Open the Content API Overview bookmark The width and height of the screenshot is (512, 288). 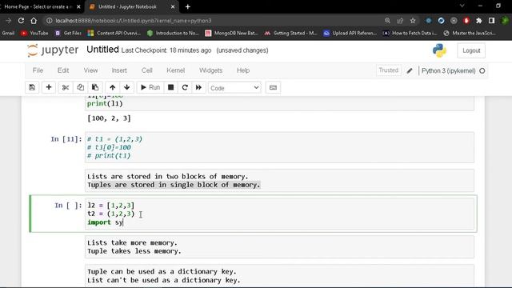click(x=114, y=33)
